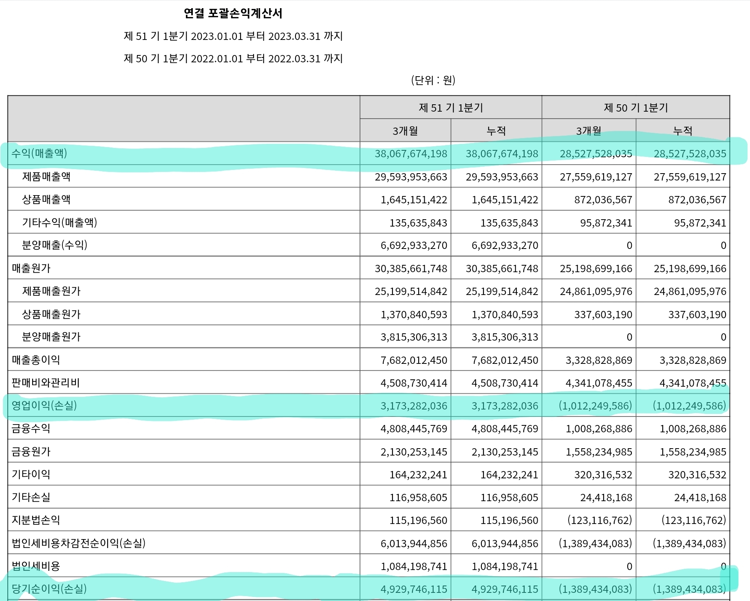Select 4,341,078,455 in 제 50 기 3개월 column

pyautogui.click(x=599, y=383)
